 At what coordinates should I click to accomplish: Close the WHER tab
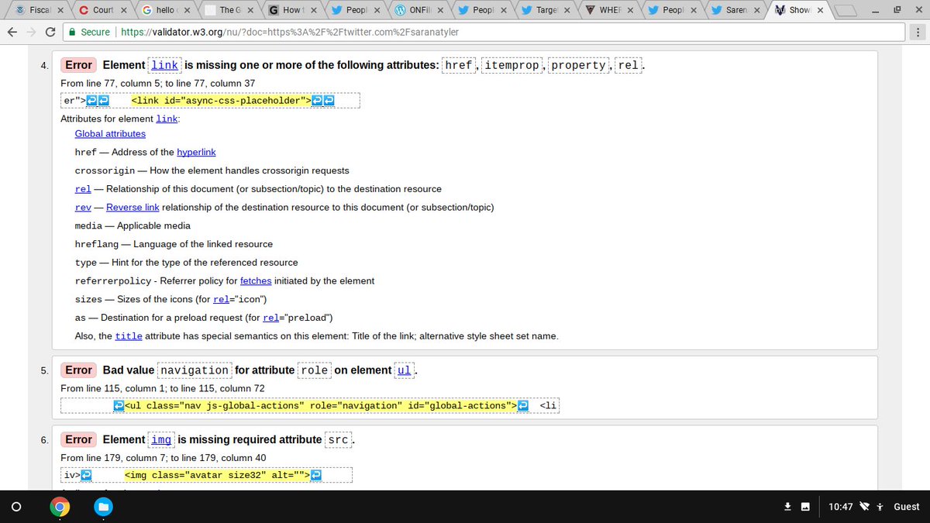point(629,10)
